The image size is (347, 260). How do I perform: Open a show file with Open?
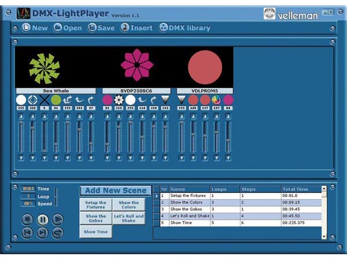click(x=68, y=28)
